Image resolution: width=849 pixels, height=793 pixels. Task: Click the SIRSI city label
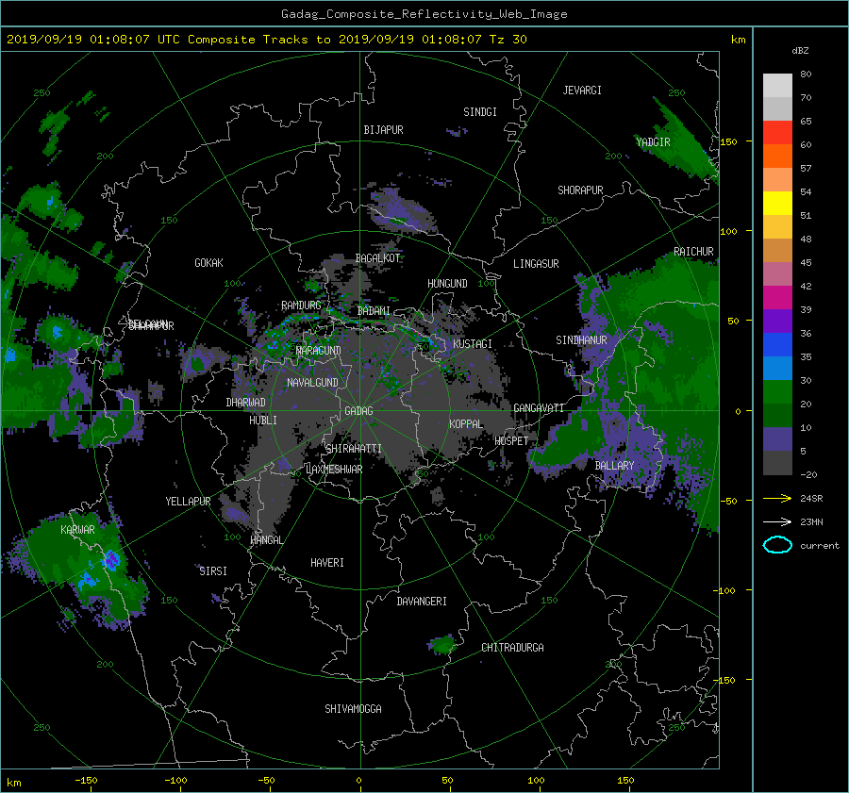tap(213, 571)
